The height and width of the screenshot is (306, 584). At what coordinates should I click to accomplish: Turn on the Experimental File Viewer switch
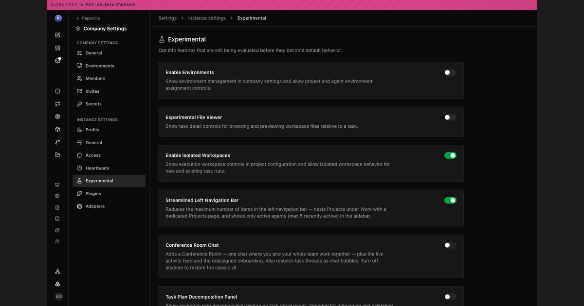point(450,117)
